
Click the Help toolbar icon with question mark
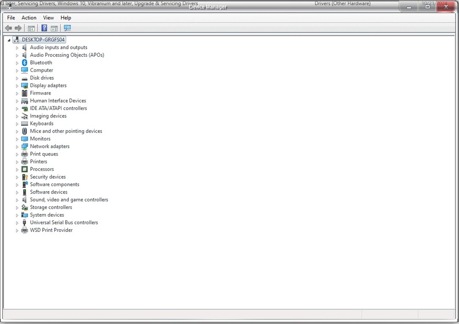tap(44, 28)
